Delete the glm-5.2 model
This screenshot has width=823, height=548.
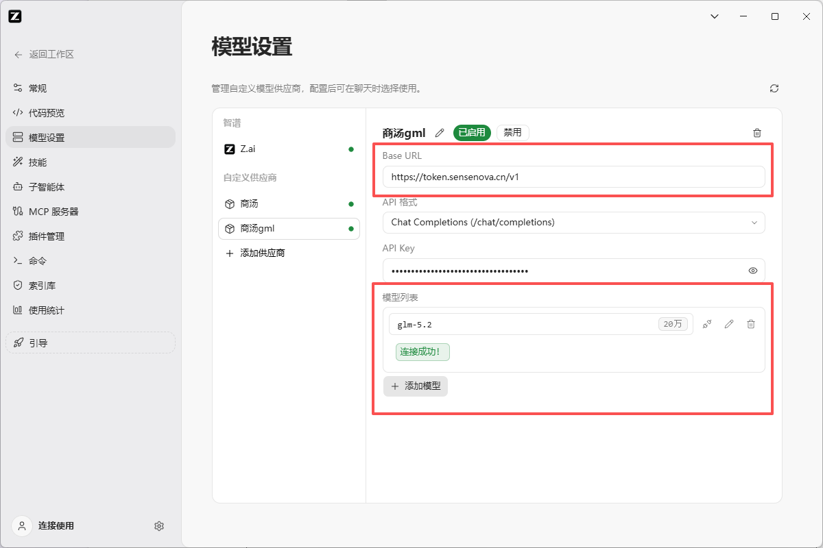coord(751,324)
